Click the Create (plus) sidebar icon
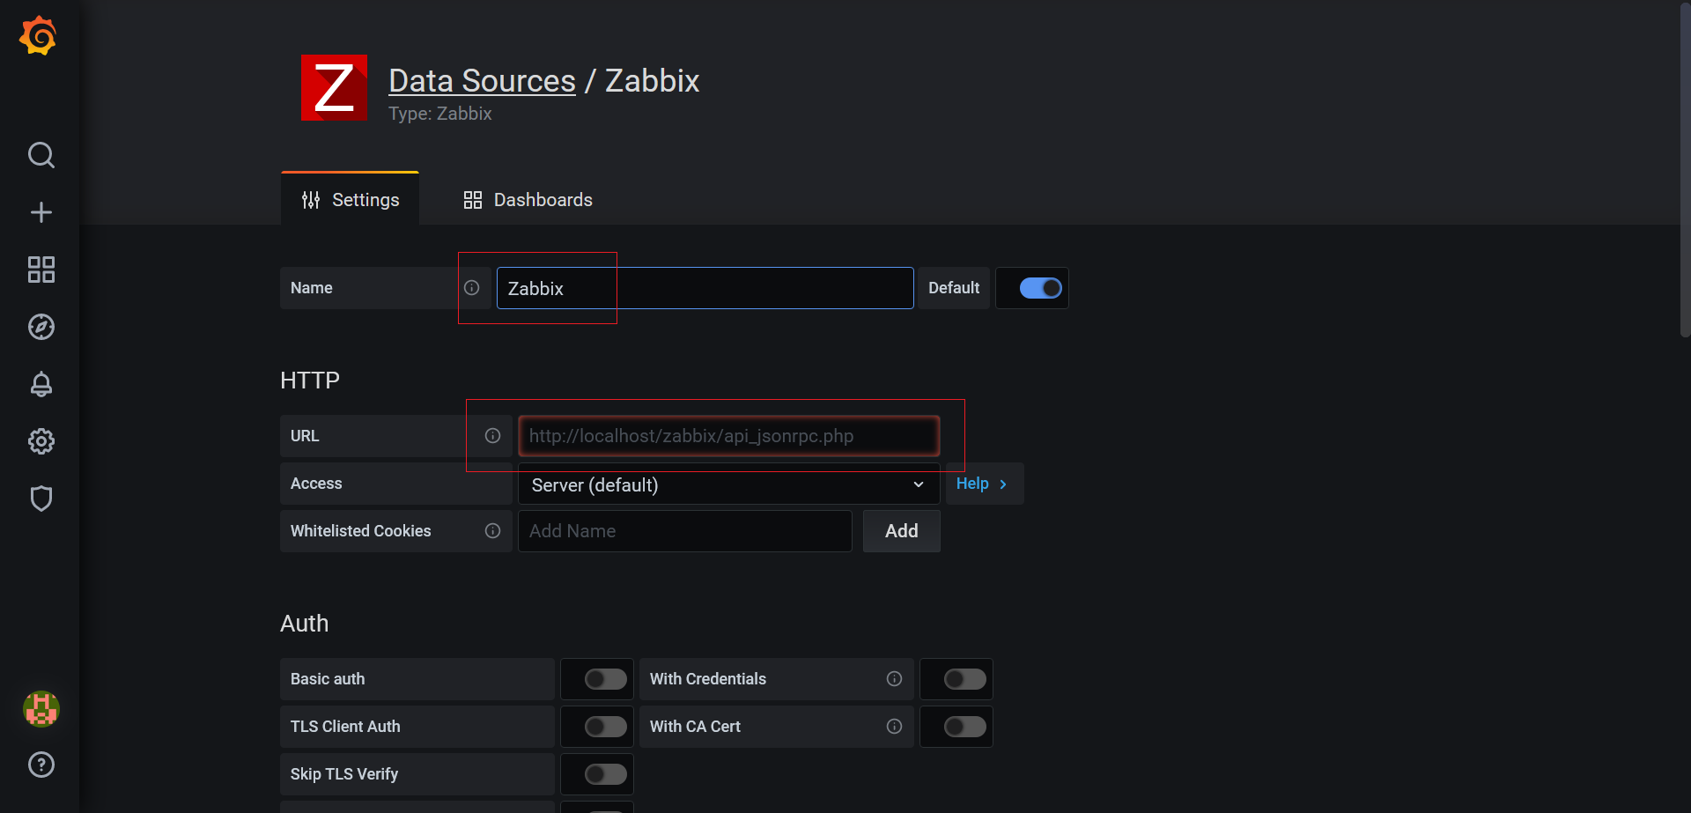Screen dimensions: 1691x813 [41, 212]
